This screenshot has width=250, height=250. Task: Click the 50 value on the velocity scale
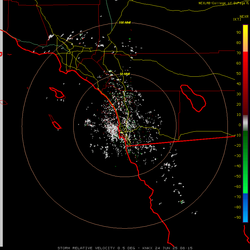click(239, 74)
